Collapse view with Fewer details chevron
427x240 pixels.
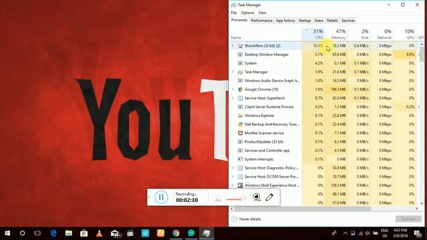[234, 219]
